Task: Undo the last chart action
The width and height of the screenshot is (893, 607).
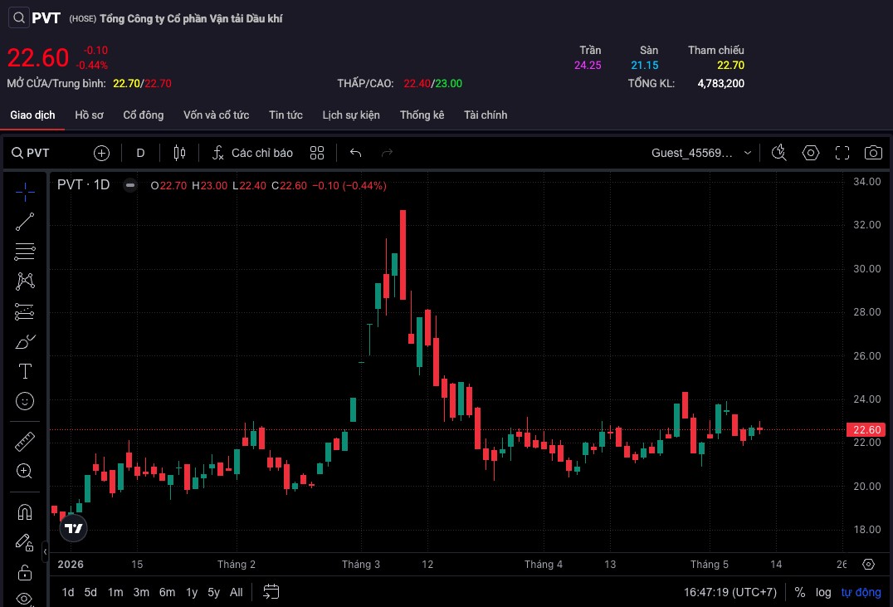Action: pos(355,153)
